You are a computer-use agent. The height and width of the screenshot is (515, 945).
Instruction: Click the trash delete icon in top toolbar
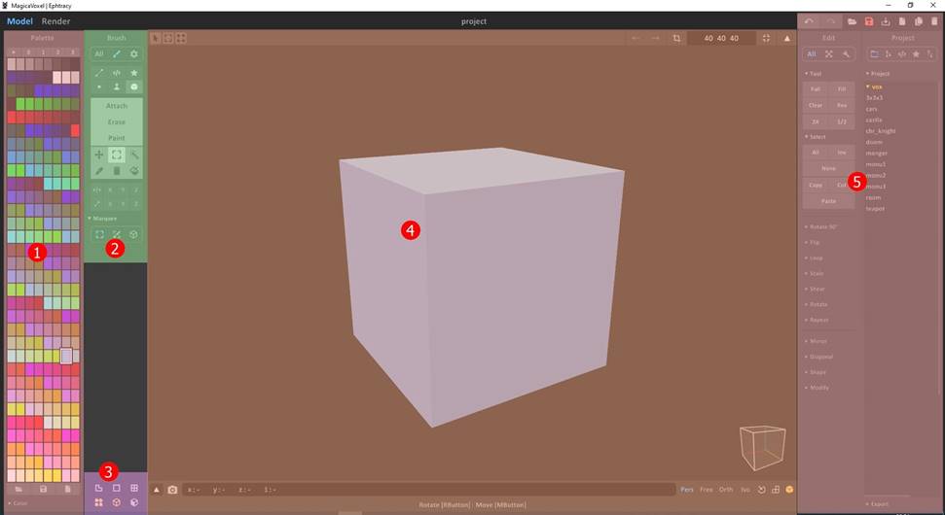click(934, 21)
